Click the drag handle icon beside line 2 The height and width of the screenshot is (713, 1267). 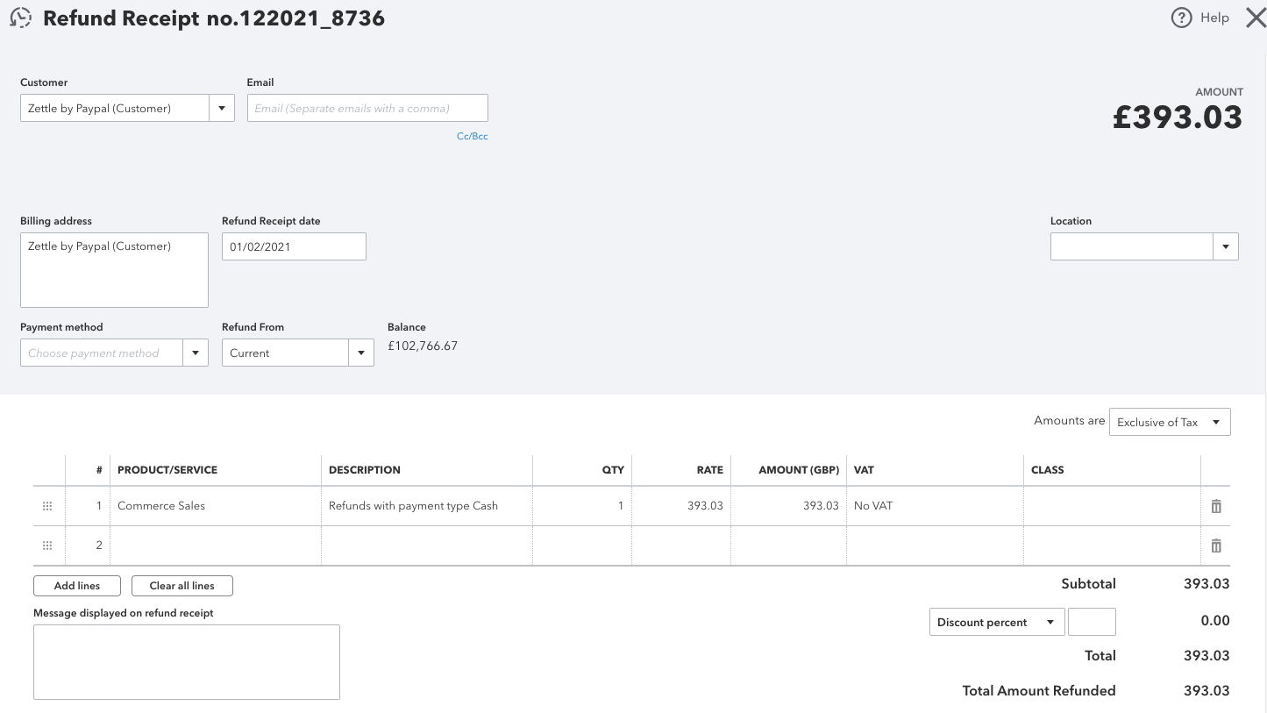47,545
